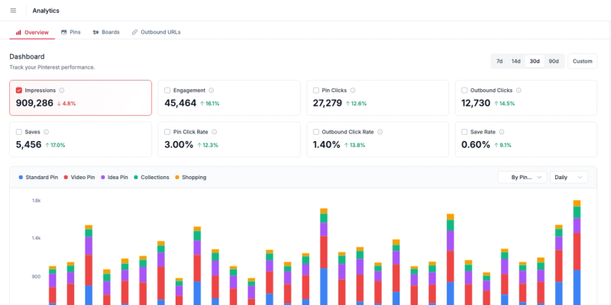Click the Boards tab icon
Image resolution: width=611 pixels, height=305 pixels.
pos(96,32)
